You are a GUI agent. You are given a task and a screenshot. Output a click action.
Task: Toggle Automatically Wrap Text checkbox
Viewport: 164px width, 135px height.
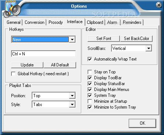[90, 59]
